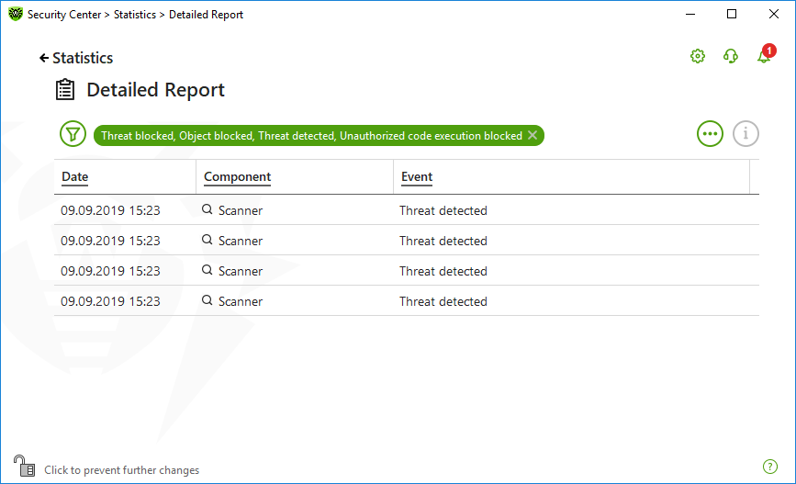Click the Statistics back link text
The width and height of the screenshot is (796, 484).
tap(83, 59)
